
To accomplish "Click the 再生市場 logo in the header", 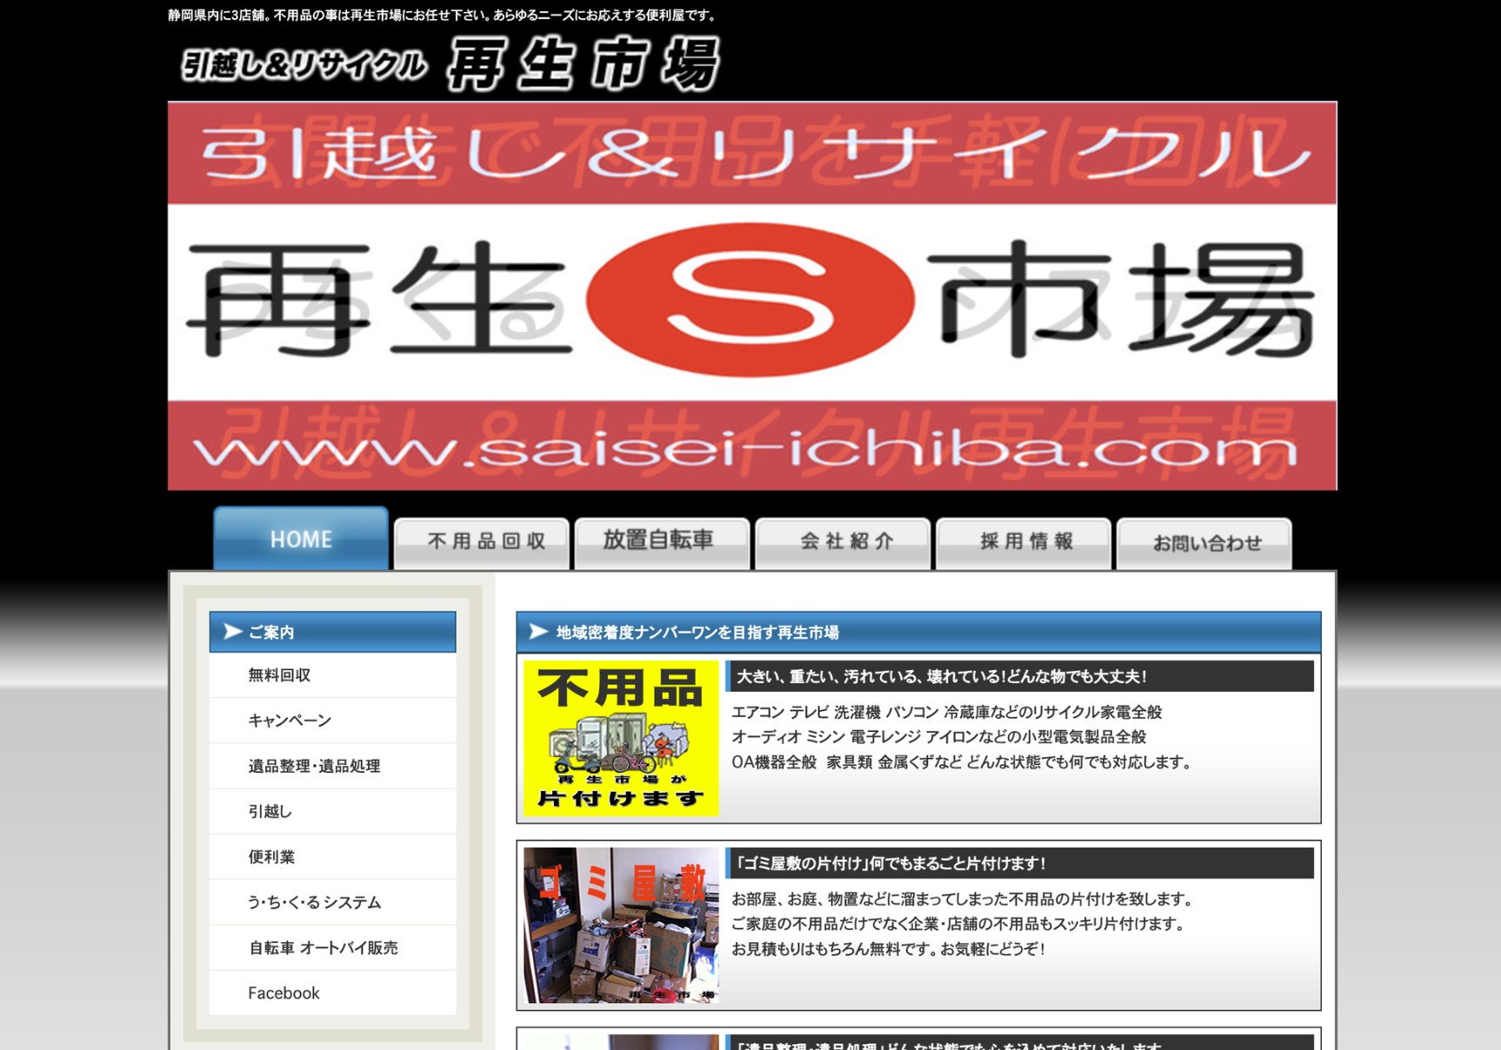I will click(450, 63).
